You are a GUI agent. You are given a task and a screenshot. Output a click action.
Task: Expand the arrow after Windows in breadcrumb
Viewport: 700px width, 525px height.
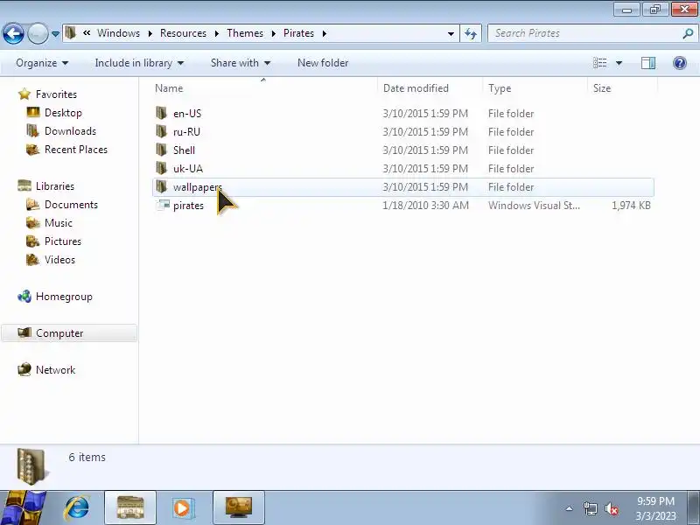point(150,33)
